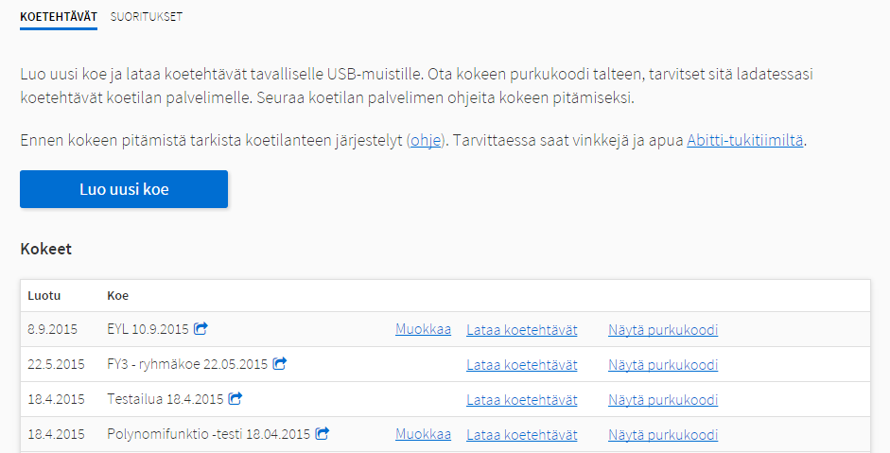Switch to the Suoritukset tab

pos(147,17)
